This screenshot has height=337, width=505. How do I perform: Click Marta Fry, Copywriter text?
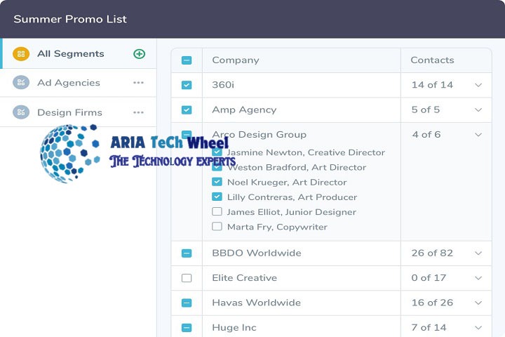tap(277, 227)
